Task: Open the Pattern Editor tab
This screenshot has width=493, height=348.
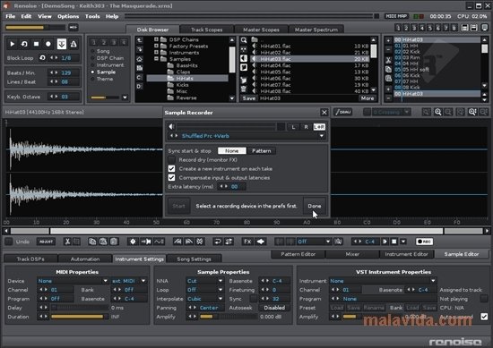Action: tap(298, 254)
